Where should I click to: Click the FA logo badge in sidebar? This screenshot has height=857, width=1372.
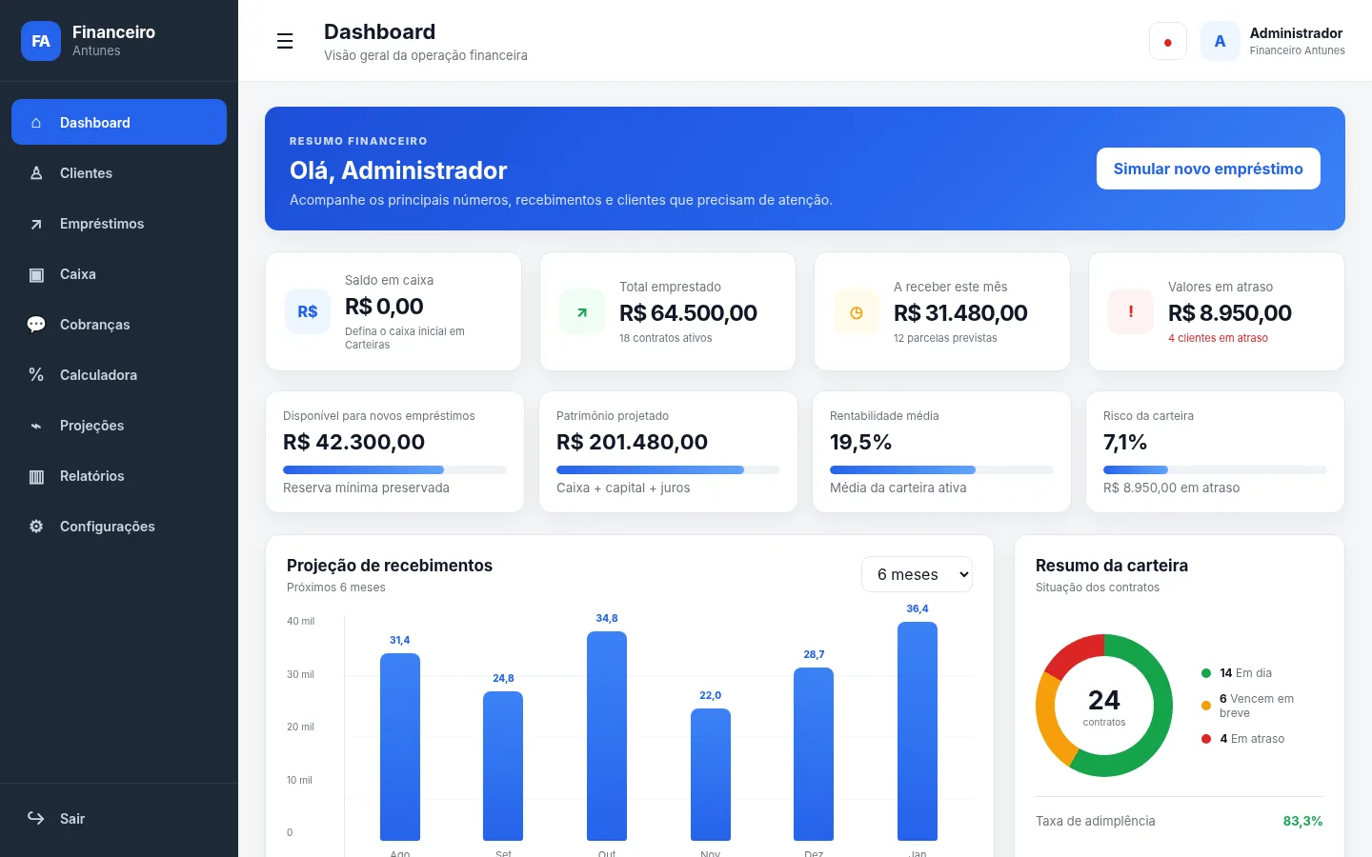point(41,41)
